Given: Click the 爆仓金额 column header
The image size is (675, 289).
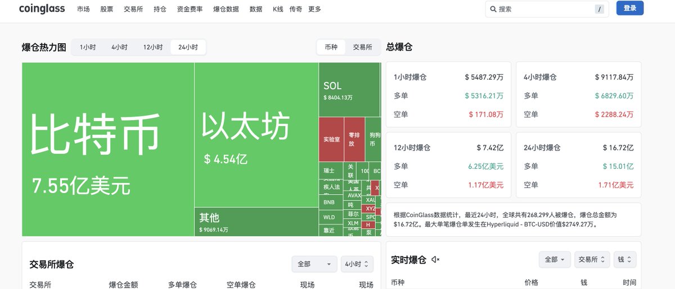Looking at the screenshot, I should [x=123, y=285].
